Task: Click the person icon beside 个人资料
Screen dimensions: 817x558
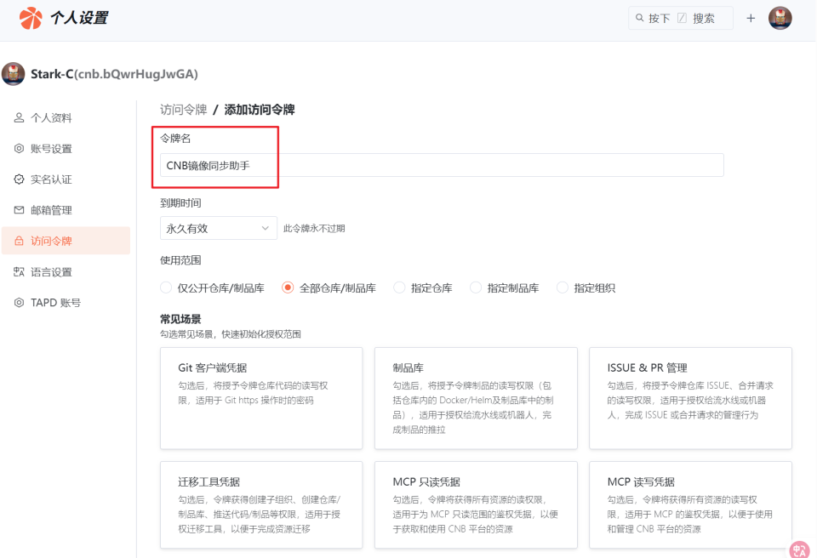Action: (19, 117)
